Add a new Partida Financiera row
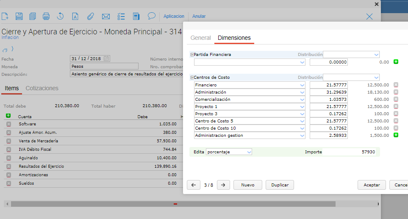 point(396,62)
